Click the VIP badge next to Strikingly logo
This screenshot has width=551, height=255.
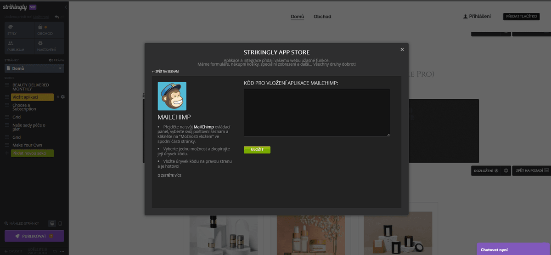[x=33, y=7]
